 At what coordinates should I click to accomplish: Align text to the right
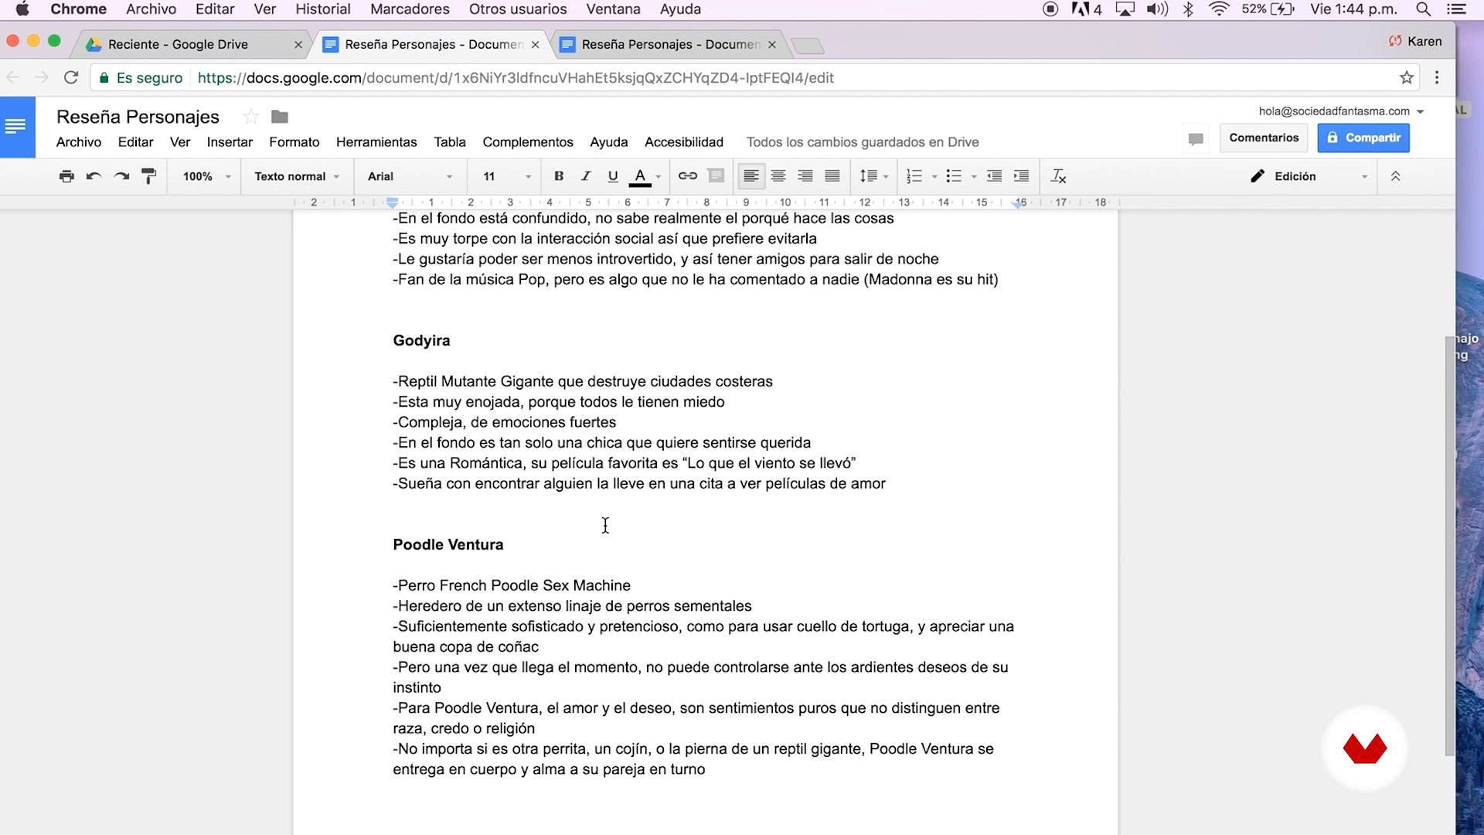(x=805, y=176)
